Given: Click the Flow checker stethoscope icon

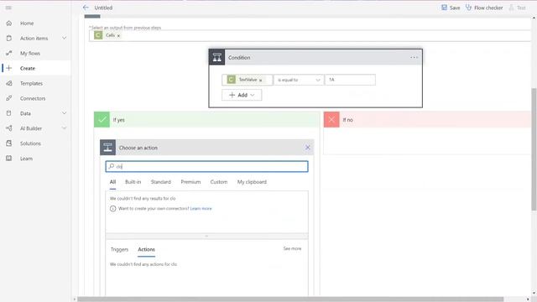Looking at the screenshot, I should tap(468, 8).
